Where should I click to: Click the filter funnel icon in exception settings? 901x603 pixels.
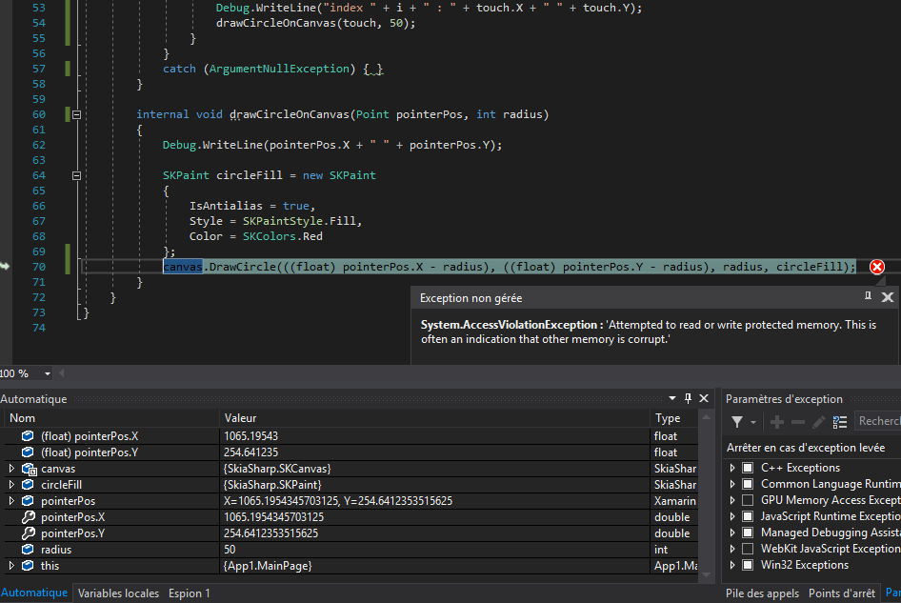(737, 422)
